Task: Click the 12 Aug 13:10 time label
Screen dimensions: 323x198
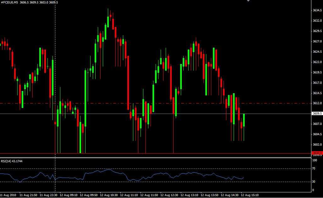Action: point(189,195)
